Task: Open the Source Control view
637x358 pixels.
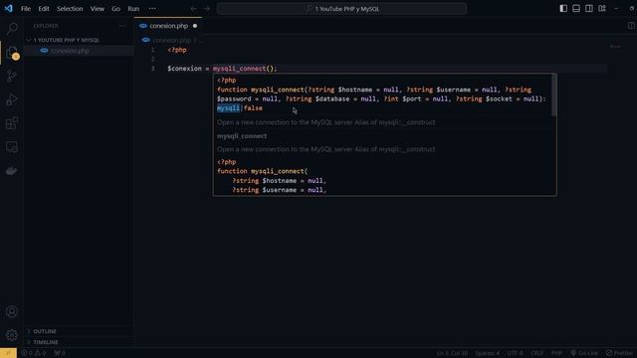Action: click(x=12, y=76)
